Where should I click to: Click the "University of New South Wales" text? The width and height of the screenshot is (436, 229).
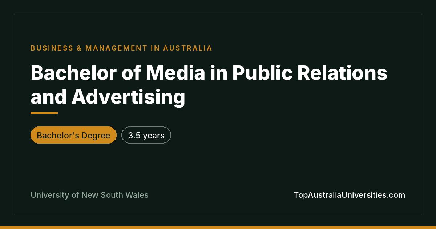[x=89, y=195]
